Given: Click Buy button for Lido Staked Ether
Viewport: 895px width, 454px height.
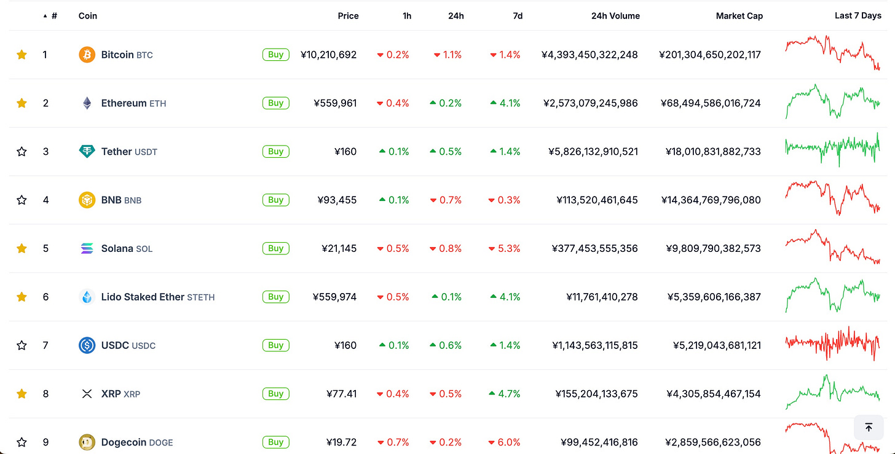Looking at the screenshot, I should (x=276, y=297).
